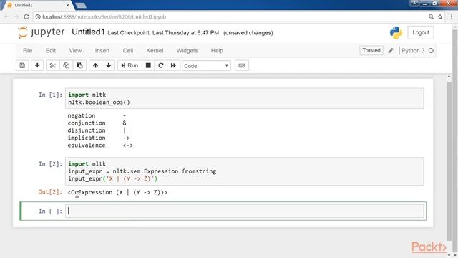The height and width of the screenshot is (258, 458).
Task: Click the In [2] code cell editor
Action: [x=245, y=171]
